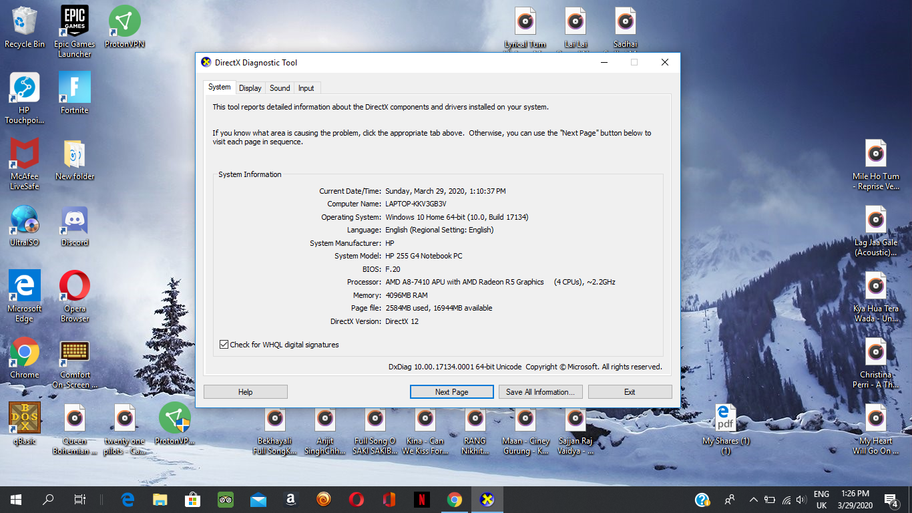
Task: Launch Epic Games Launcher
Action: click(73, 20)
